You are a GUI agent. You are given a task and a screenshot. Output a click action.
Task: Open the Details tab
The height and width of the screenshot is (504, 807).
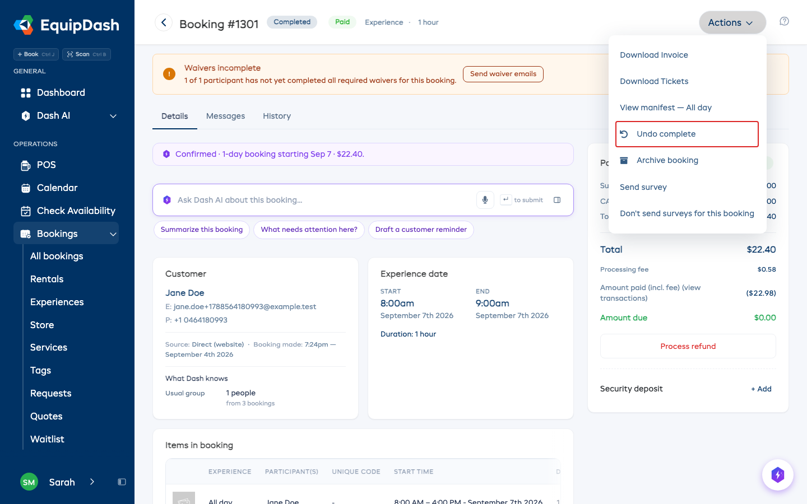[175, 116]
